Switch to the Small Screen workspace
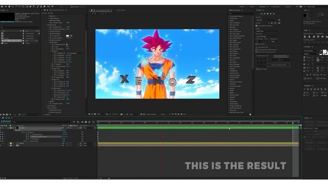 coord(275,7)
